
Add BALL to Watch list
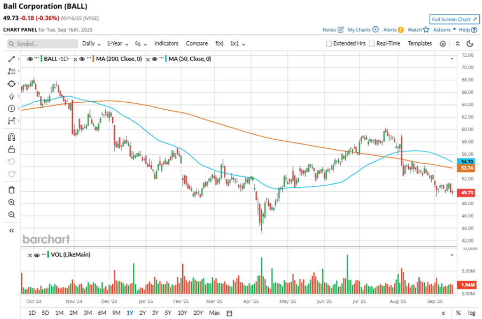[418, 29]
